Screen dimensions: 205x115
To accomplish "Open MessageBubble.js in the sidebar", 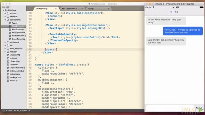I will [x=19, y=33].
